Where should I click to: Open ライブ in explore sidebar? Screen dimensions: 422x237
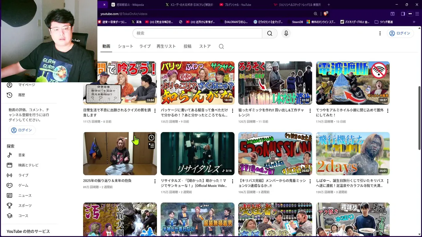[18, 175]
